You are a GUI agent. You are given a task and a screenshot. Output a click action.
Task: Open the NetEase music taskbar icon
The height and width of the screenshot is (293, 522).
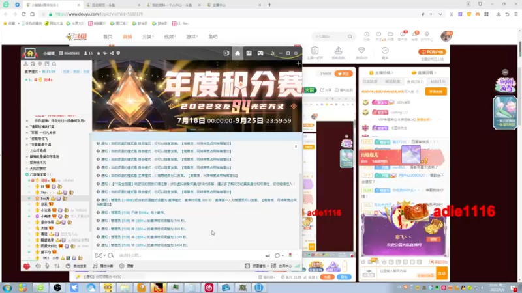pyautogui.click(x=209, y=287)
